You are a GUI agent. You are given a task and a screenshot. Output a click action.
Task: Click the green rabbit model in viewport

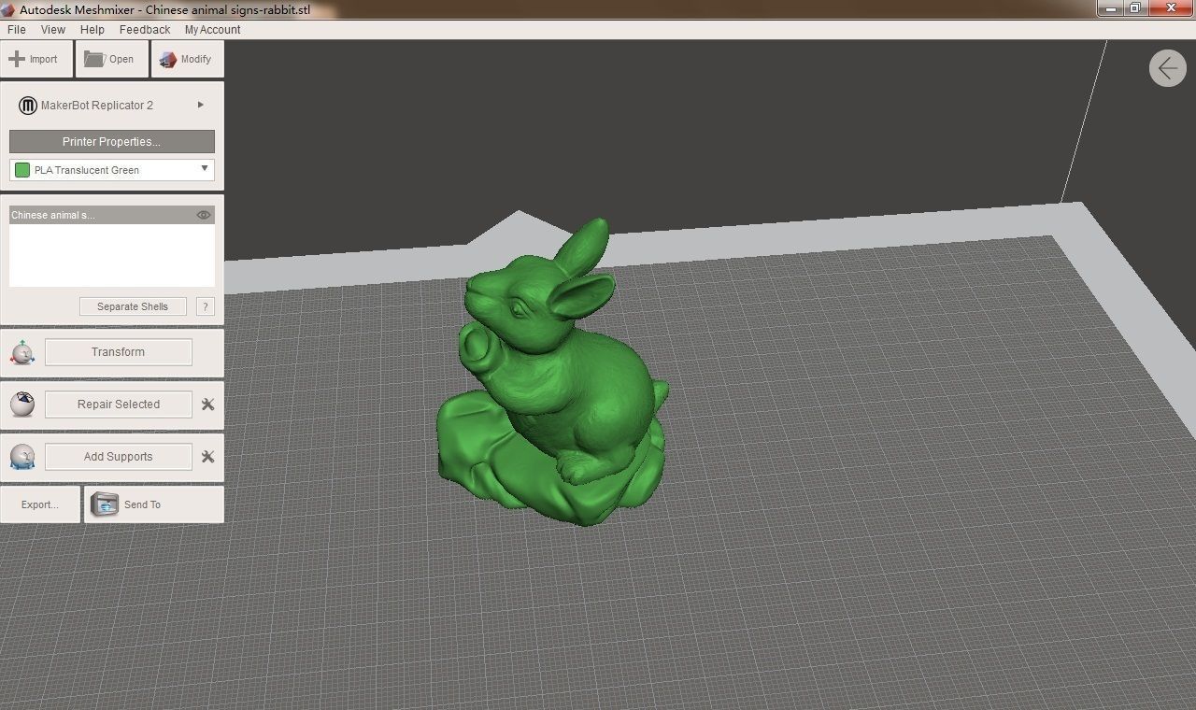pyautogui.click(x=551, y=374)
